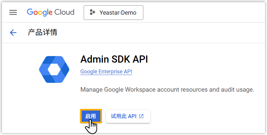Go back using the left arrow
The height and width of the screenshot is (135, 267).
13,33
